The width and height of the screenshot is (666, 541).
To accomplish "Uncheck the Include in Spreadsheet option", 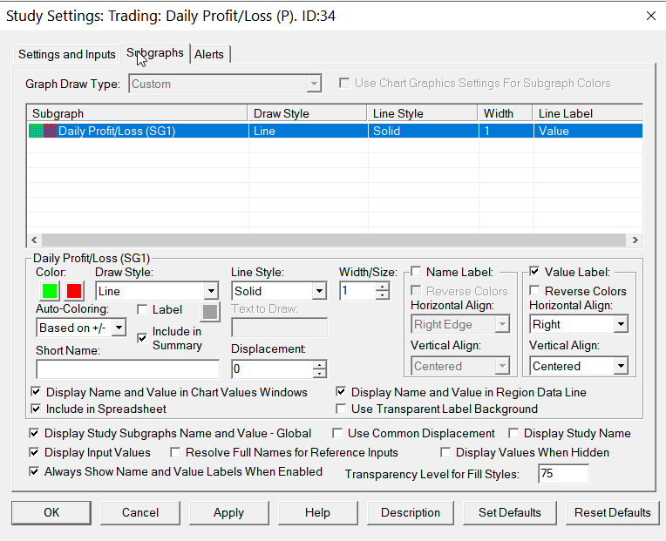I will coord(36,409).
